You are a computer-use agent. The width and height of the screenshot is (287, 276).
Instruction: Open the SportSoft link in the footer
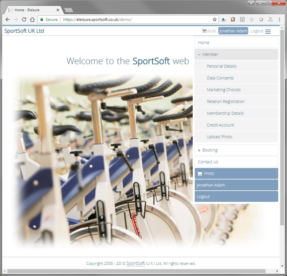point(135,263)
